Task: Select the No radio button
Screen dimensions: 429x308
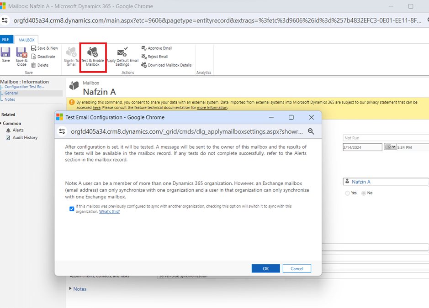Action: pyautogui.click(x=364, y=193)
